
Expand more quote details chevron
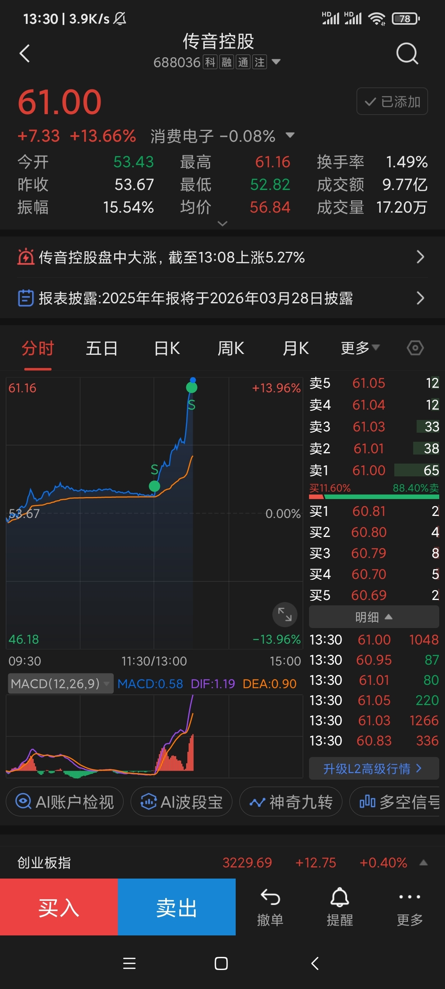point(222,223)
